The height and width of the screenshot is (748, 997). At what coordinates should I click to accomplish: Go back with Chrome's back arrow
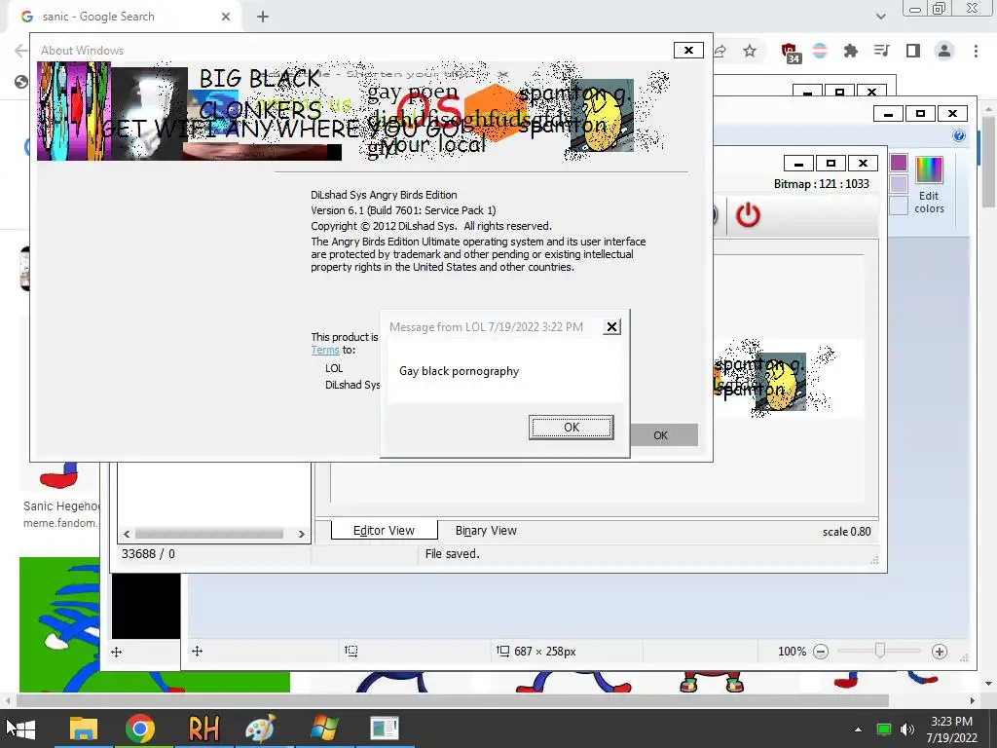pos(20,51)
